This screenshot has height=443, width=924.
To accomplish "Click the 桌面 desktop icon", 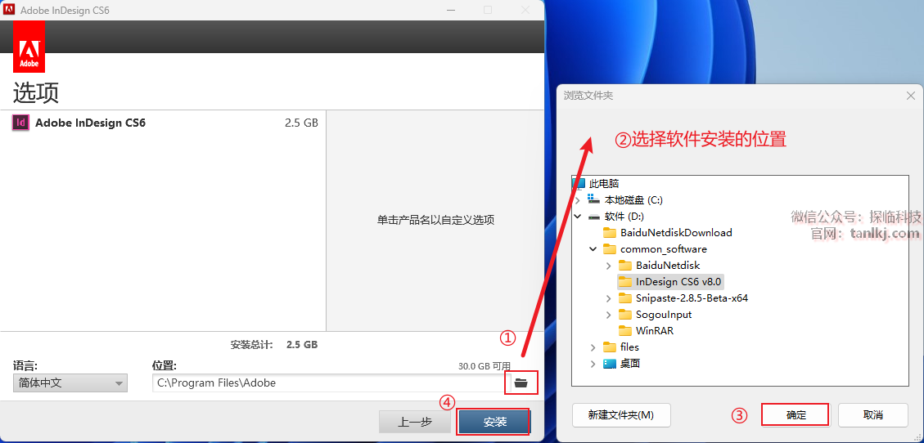I will 610,364.
